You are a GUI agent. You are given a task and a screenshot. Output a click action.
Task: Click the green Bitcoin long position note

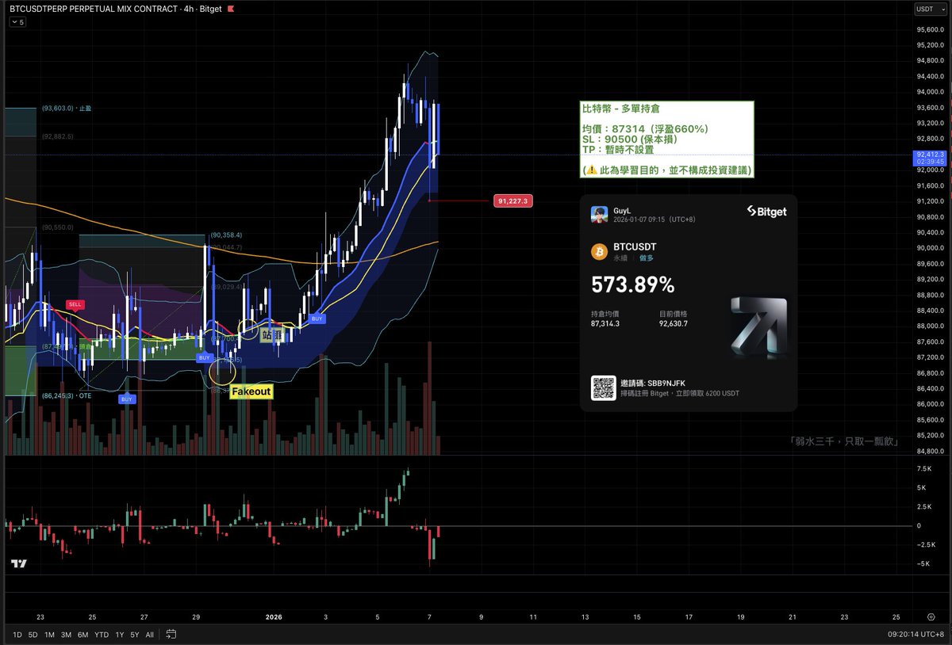[666, 139]
